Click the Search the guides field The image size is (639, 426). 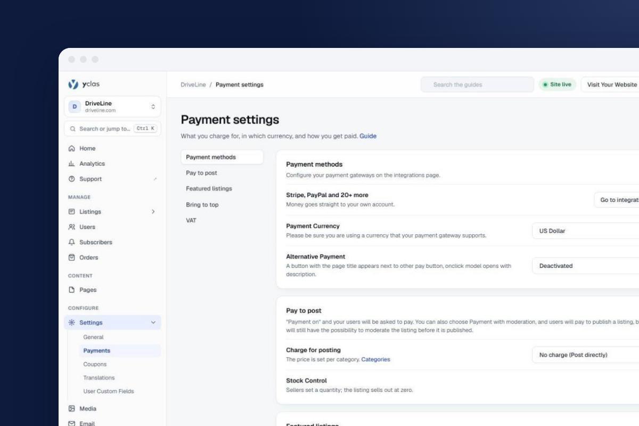click(x=477, y=85)
